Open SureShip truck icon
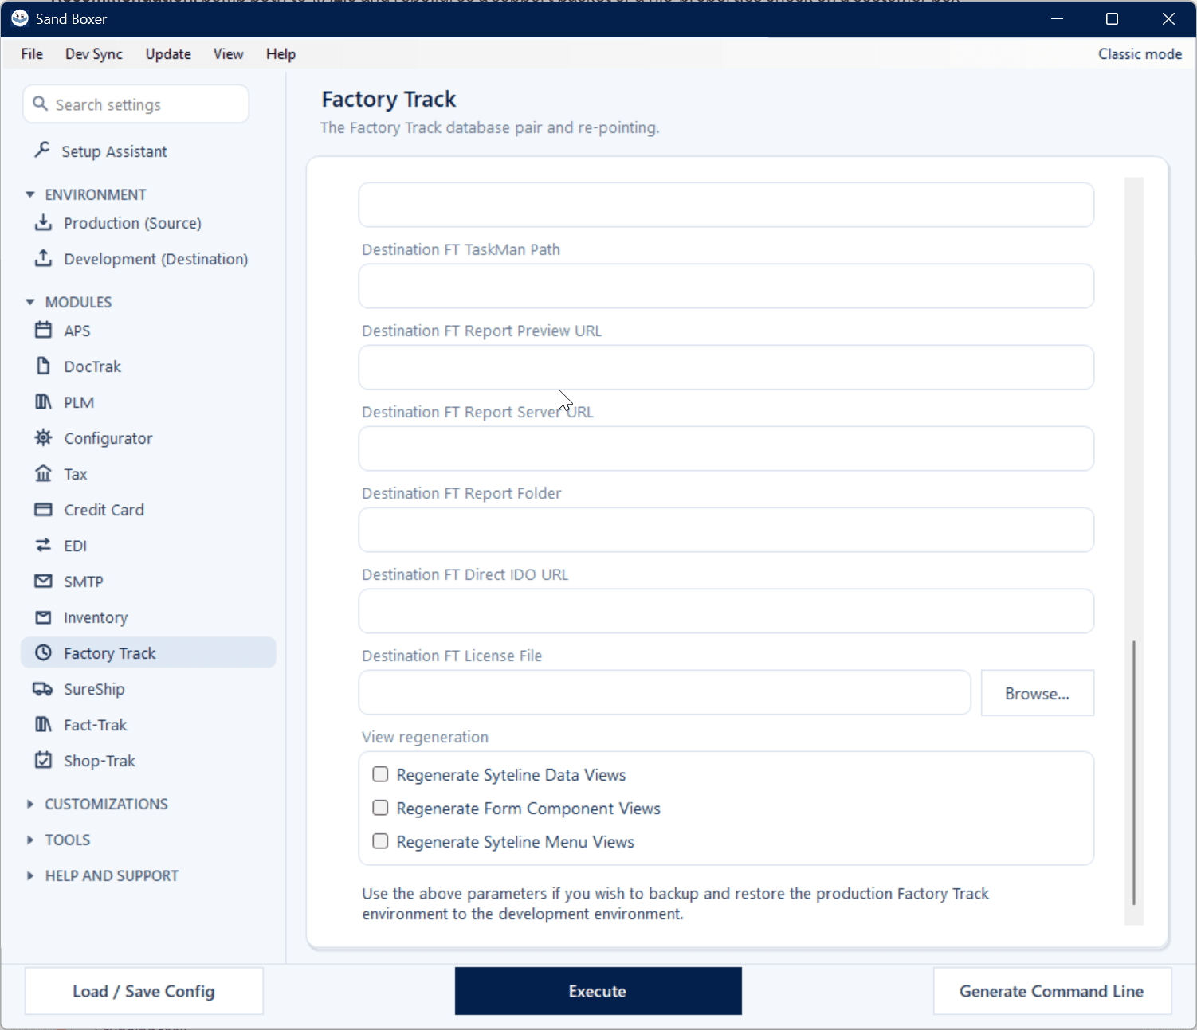The height and width of the screenshot is (1030, 1197). point(44,688)
